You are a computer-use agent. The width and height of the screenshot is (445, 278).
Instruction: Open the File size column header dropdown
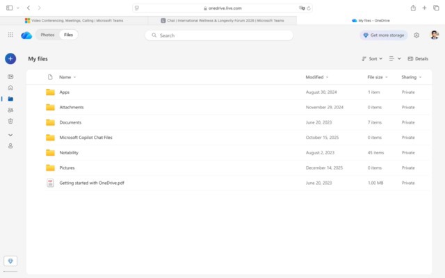[378, 77]
